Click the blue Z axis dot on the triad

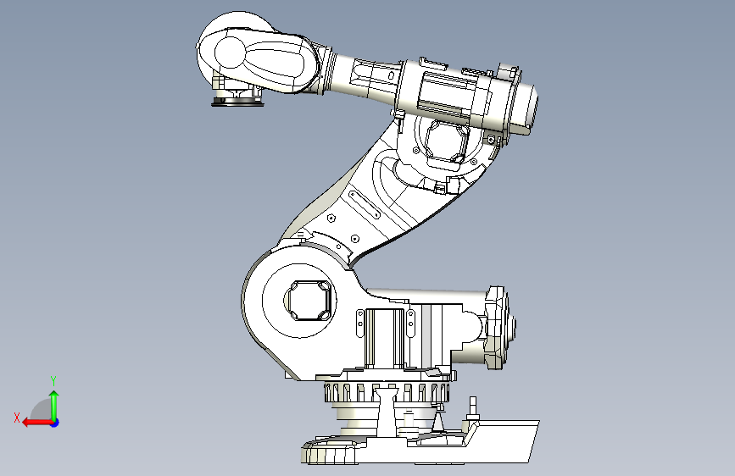click(55, 423)
